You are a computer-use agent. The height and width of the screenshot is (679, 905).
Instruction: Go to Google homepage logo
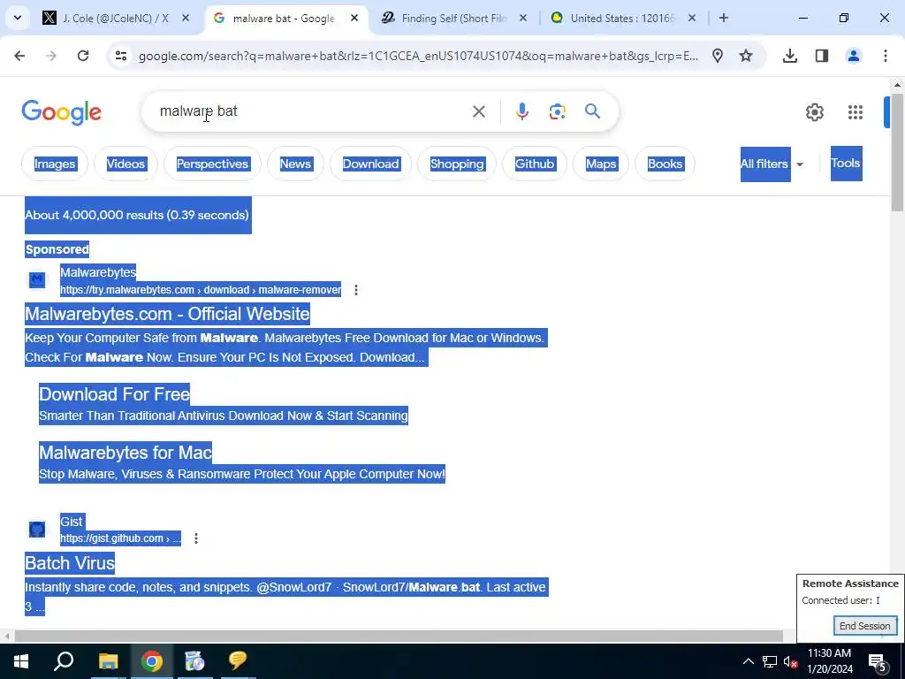[61, 112]
